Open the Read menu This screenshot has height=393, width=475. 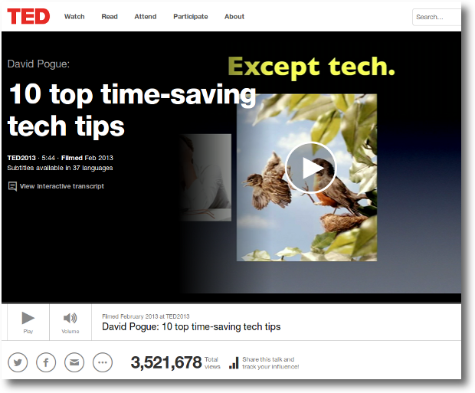point(110,17)
